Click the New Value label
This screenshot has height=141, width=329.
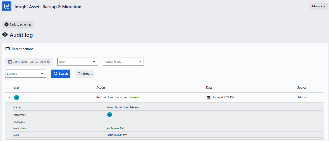20,129
